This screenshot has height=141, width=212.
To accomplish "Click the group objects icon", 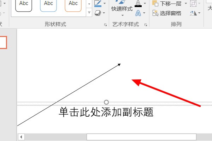I will tap(193, 4).
